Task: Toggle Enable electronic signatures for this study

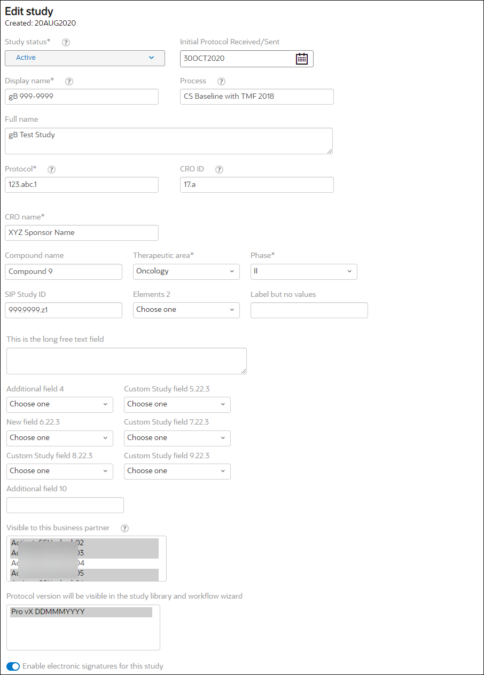Action: [13, 666]
